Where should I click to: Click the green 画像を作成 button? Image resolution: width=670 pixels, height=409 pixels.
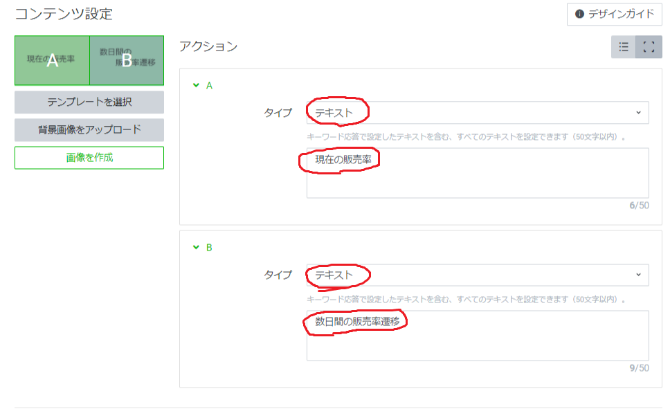click(89, 157)
